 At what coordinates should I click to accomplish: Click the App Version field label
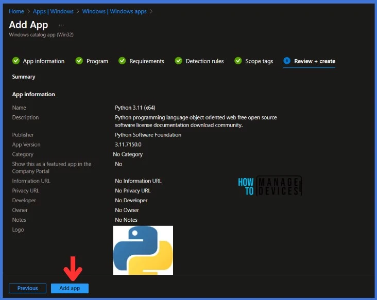coord(26,145)
